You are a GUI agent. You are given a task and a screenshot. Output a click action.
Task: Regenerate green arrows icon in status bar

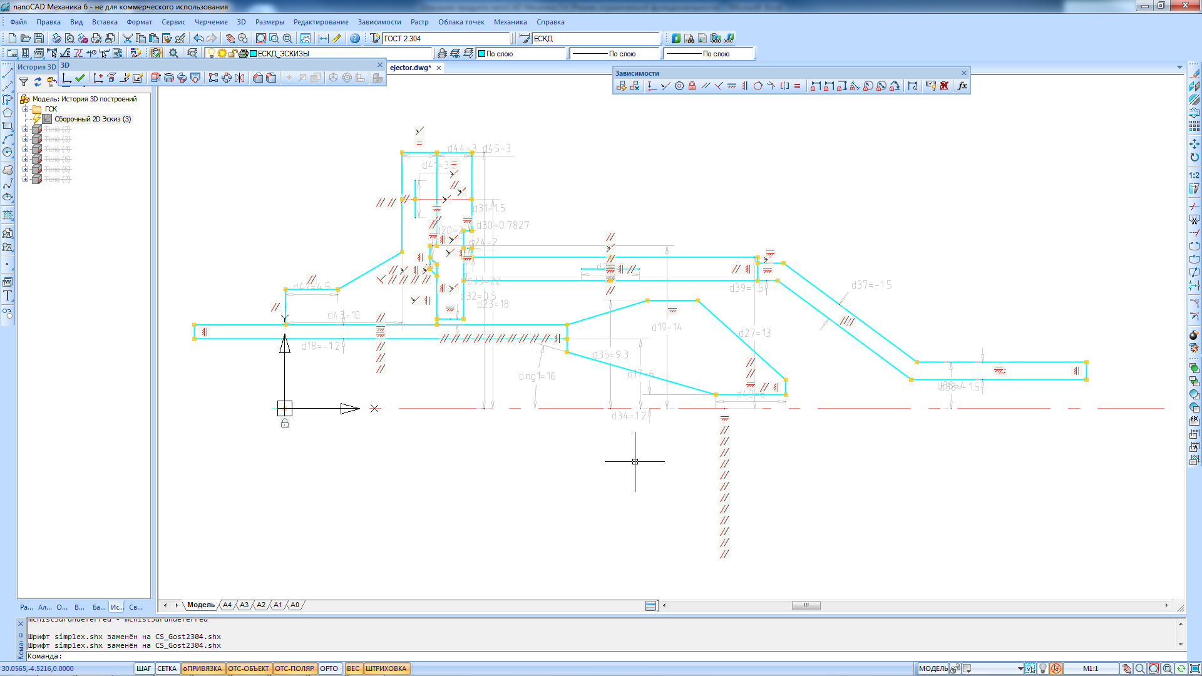click(x=1181, y=668)
